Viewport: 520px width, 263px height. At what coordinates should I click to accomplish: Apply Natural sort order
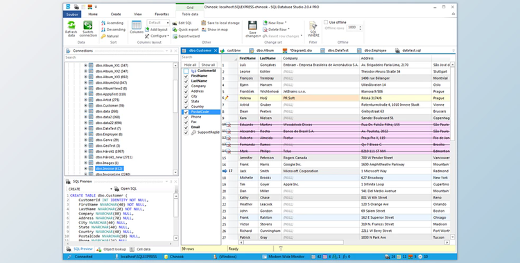[110, 36]
